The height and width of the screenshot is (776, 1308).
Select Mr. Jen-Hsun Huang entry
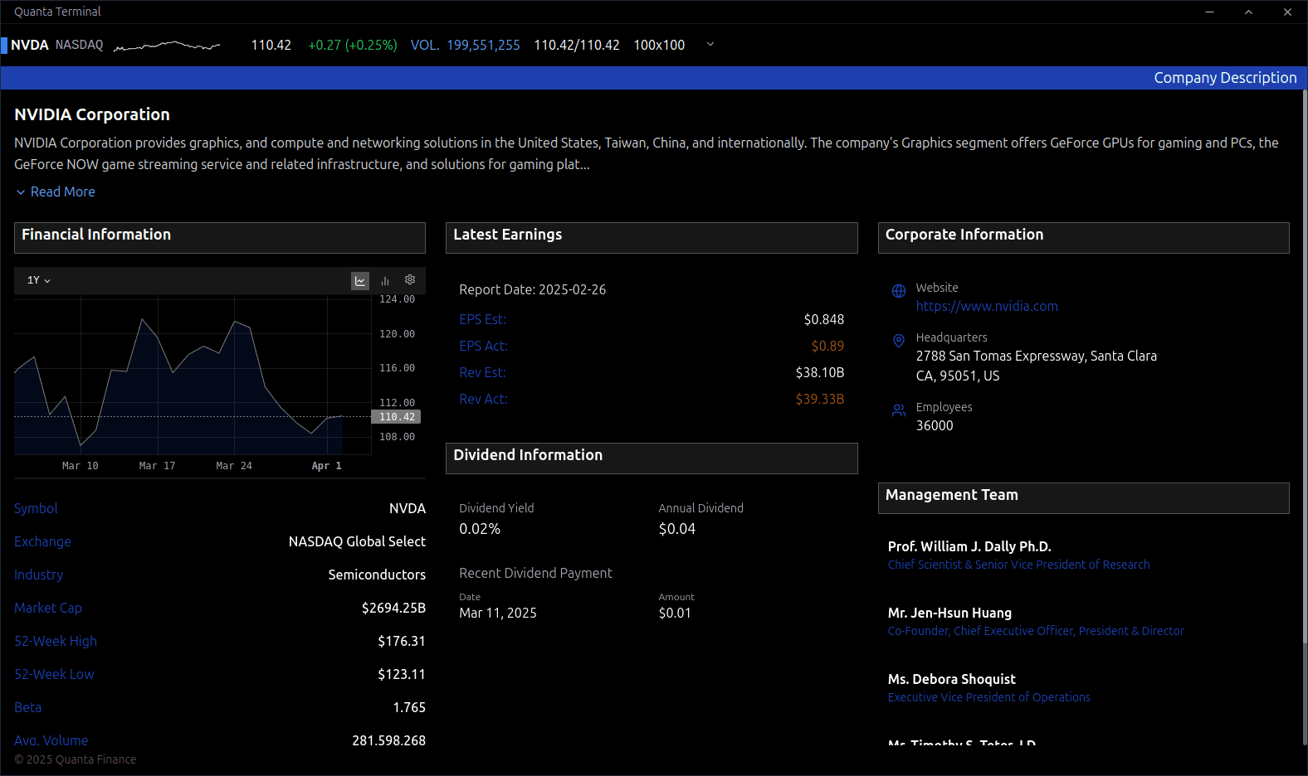[949, 613]
